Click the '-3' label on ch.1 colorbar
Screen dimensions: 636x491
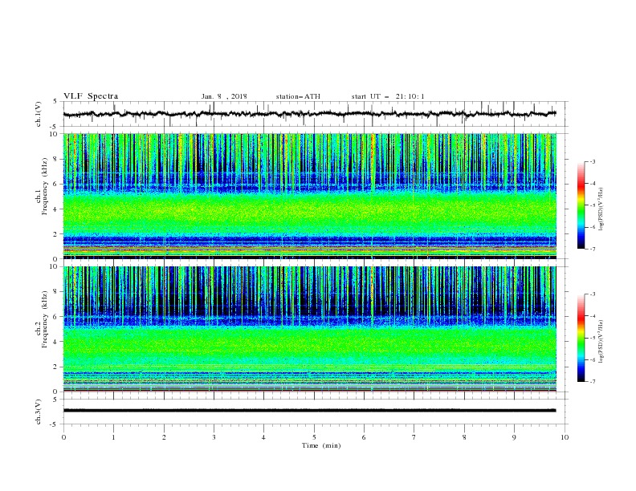592,161
